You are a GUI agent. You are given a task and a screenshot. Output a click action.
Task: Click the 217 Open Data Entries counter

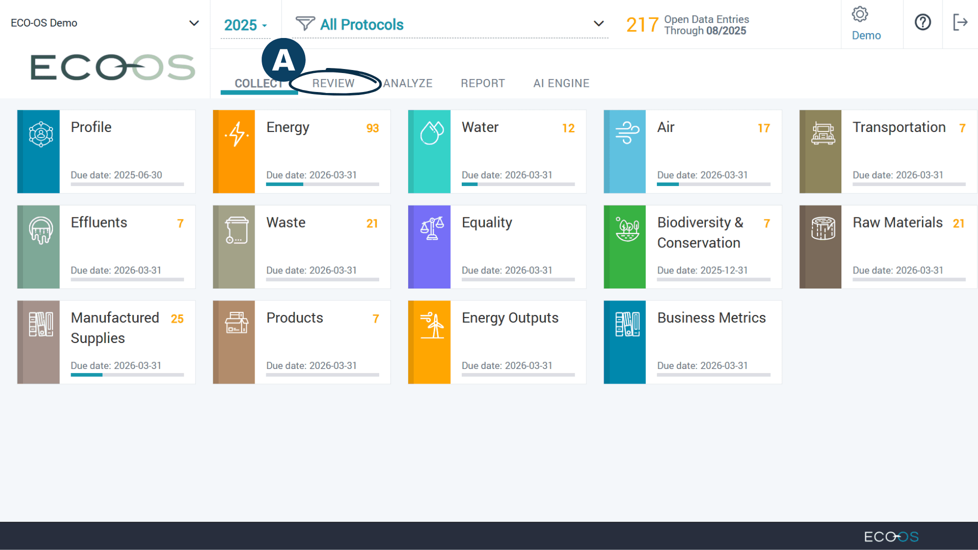coord(642,25)
